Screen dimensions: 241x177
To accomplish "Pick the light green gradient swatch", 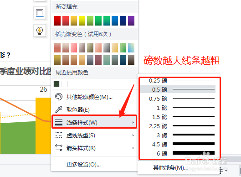I will 90,21.
